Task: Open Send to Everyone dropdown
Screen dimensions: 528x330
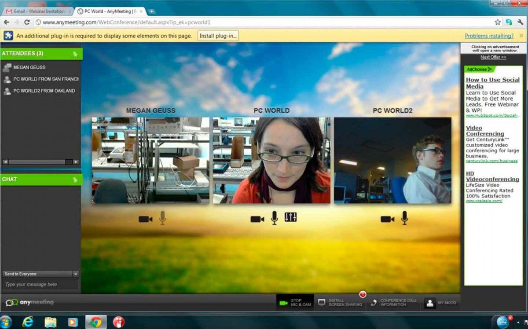Action: click(x=40, y=274)
